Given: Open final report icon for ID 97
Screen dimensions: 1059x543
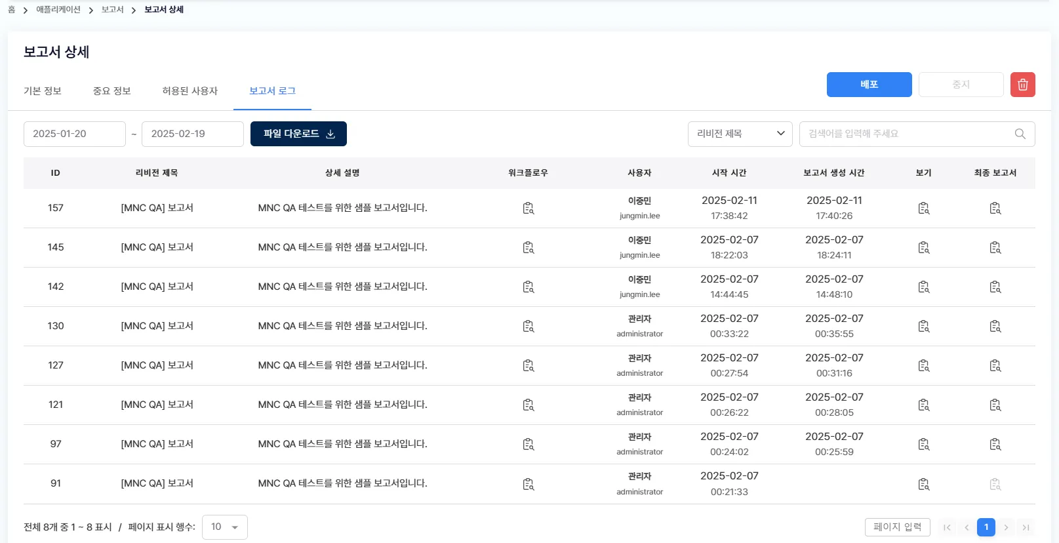Looking at the screenshot, I should coord(995,445).
